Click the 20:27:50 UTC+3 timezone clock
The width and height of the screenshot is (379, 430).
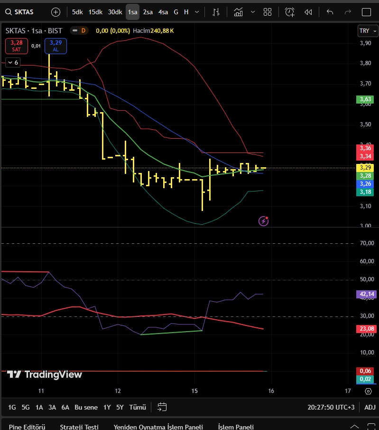pyautogui.click(x=331, y=407)
